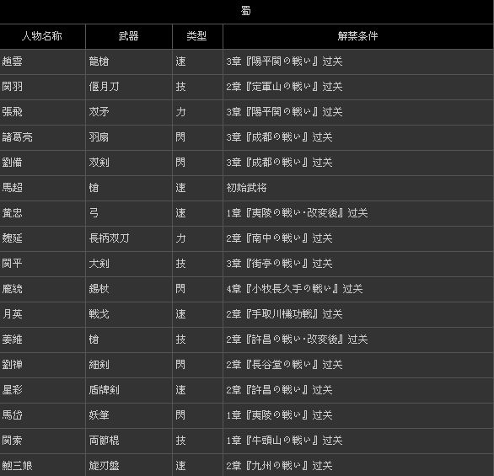The width and height of the screenshot is (494, 476).
Task: Click the 武器 column header
Action: (x=129, y=36)
